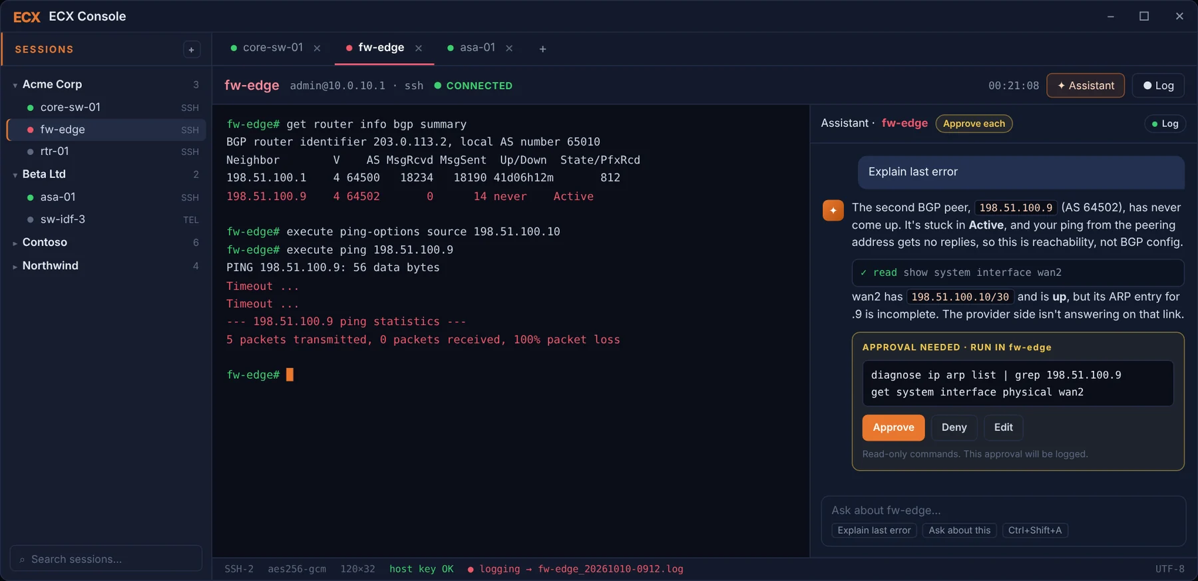Click UTF-8 encoding in status bar
Viewport: 1198px width, 581px height.
[x=1169, y=569]
